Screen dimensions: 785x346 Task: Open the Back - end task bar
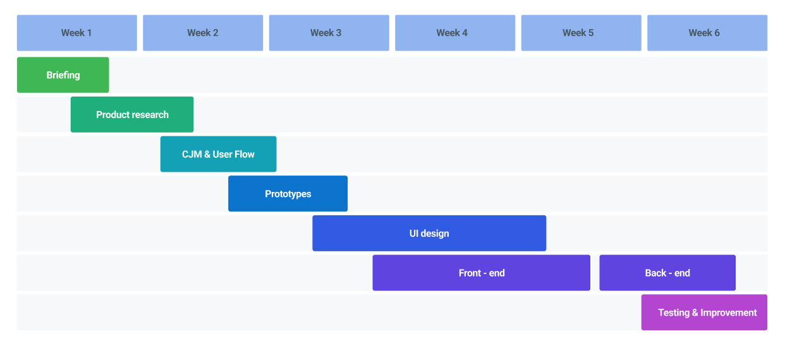coord(667,273)
